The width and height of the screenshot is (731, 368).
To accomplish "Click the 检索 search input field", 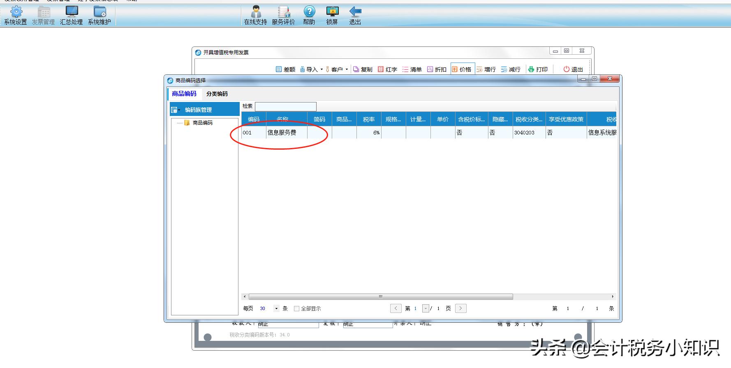I will pos(286,106).
